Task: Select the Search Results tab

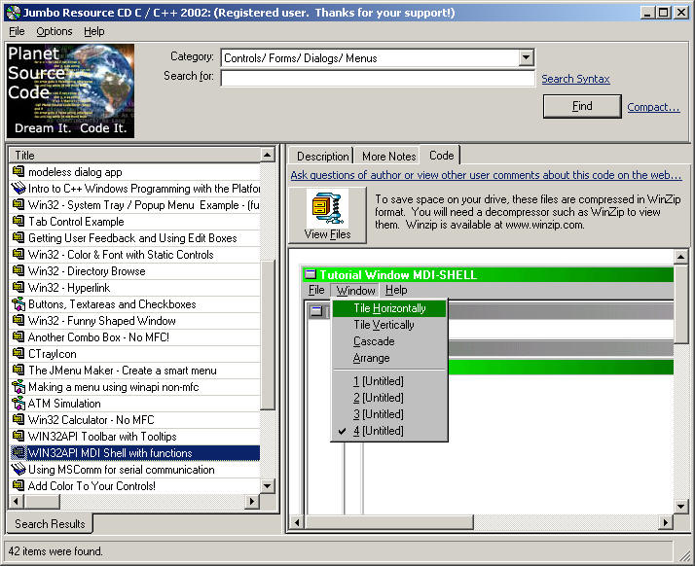Action: (50, 524)
